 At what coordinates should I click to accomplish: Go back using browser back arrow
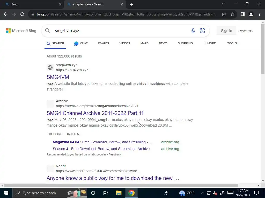(6, 14)
